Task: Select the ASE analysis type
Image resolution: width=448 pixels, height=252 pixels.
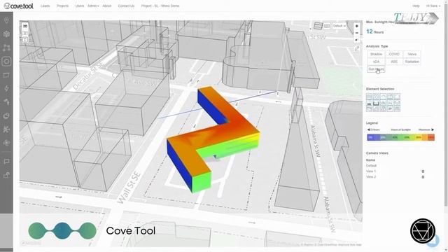Action: click(394, 62)
